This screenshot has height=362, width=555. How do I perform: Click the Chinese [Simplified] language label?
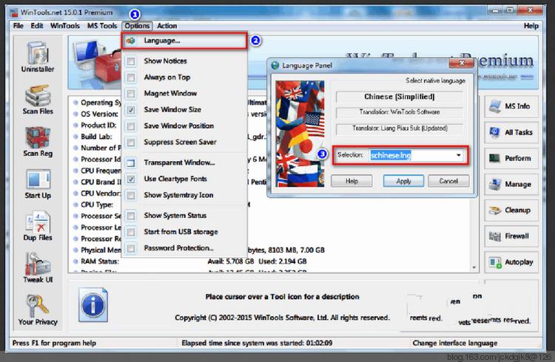pyautogui.click(x=400, y=97)
